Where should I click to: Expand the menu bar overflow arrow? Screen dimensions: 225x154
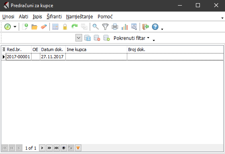(x=222, y=18)
